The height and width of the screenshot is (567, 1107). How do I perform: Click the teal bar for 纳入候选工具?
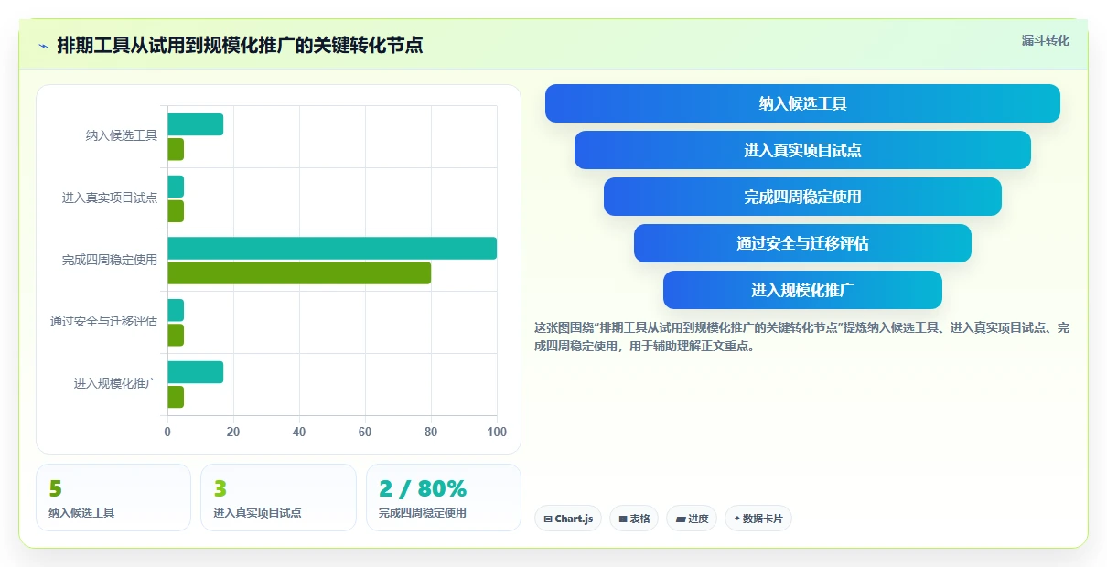[195, 124]
